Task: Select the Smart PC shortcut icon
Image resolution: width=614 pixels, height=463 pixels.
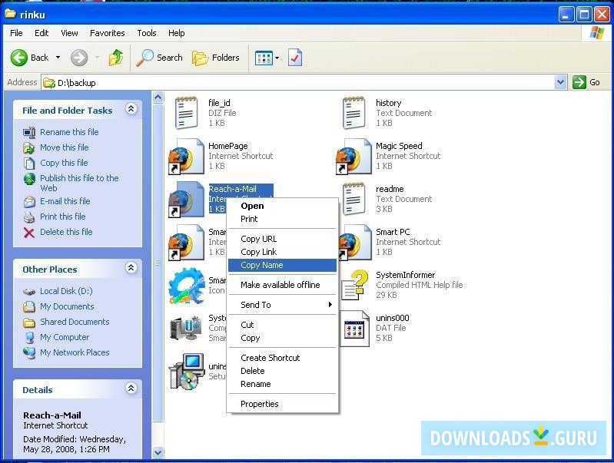Action: 356,243
